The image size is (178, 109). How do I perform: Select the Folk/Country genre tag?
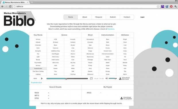click(55, 60)
